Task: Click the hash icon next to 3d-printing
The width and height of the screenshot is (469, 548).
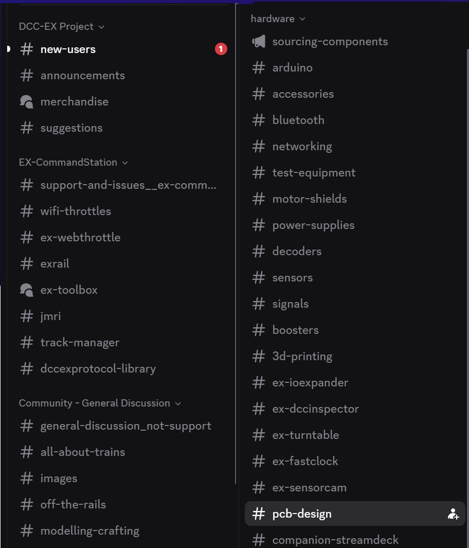Action: 259,356
